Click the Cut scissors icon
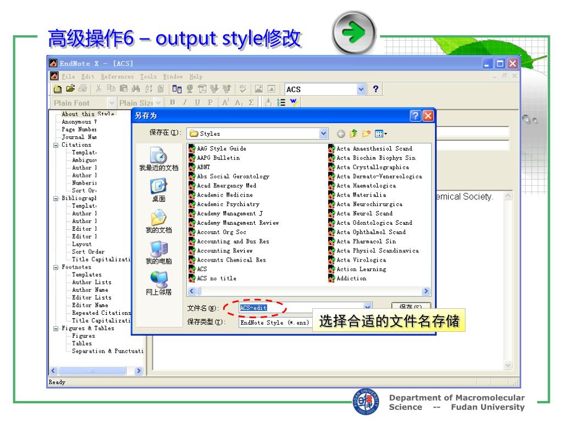 99,88
